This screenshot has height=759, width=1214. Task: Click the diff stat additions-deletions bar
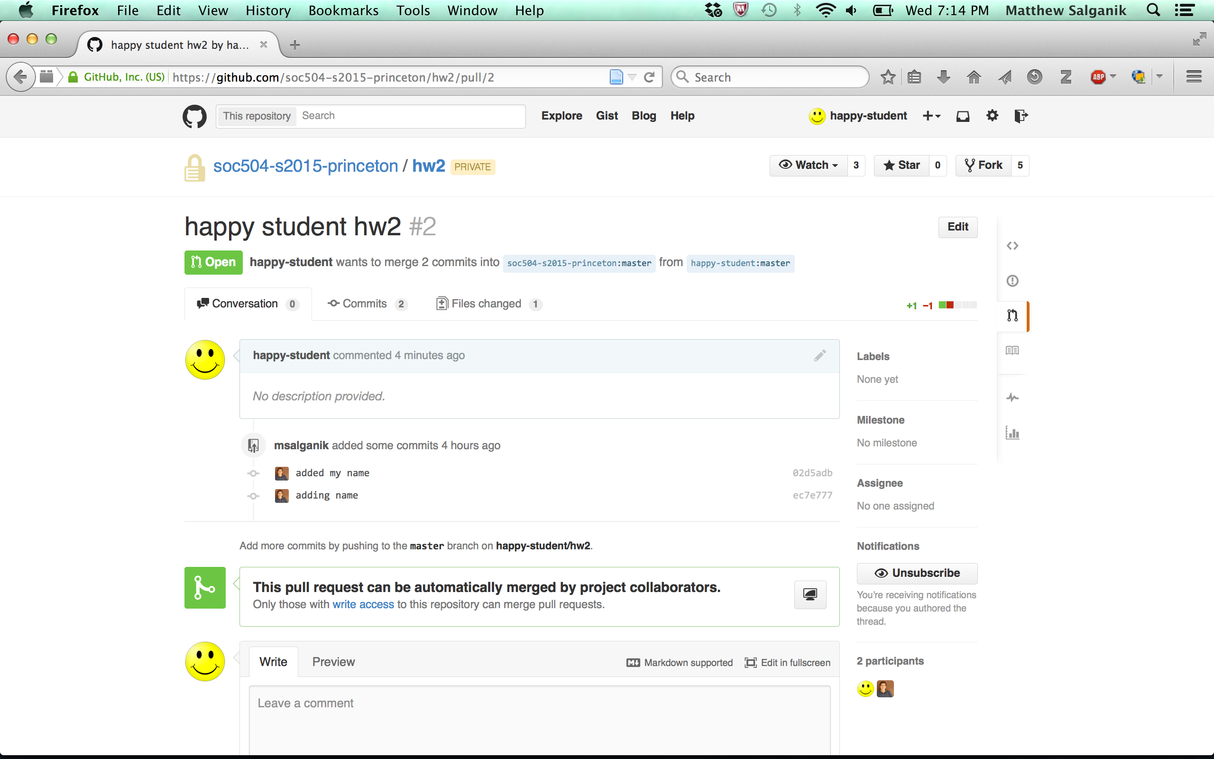(x=957, y=305)
